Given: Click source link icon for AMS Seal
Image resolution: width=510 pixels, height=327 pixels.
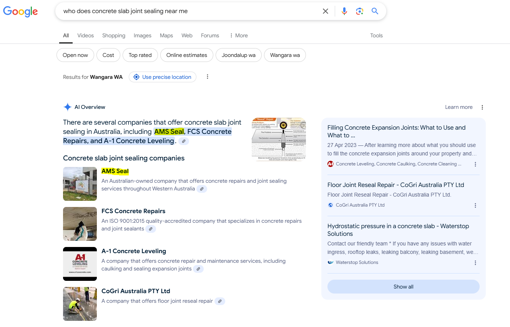Looking at the screenshot, I should [202, 189].
